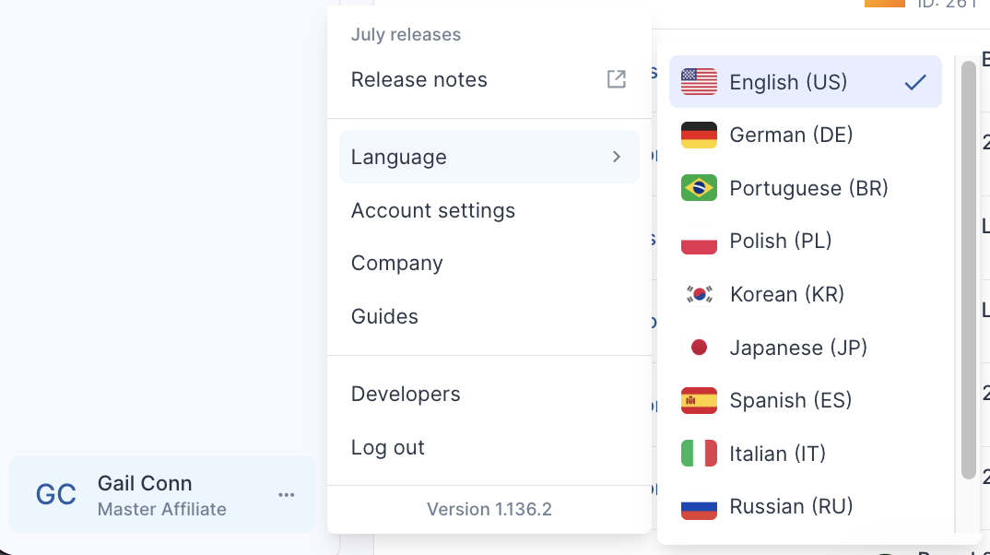Click the external link icon beside Release notes
Image resolution: width=990 pixels, height=555 pixels.
pos(617,79)
